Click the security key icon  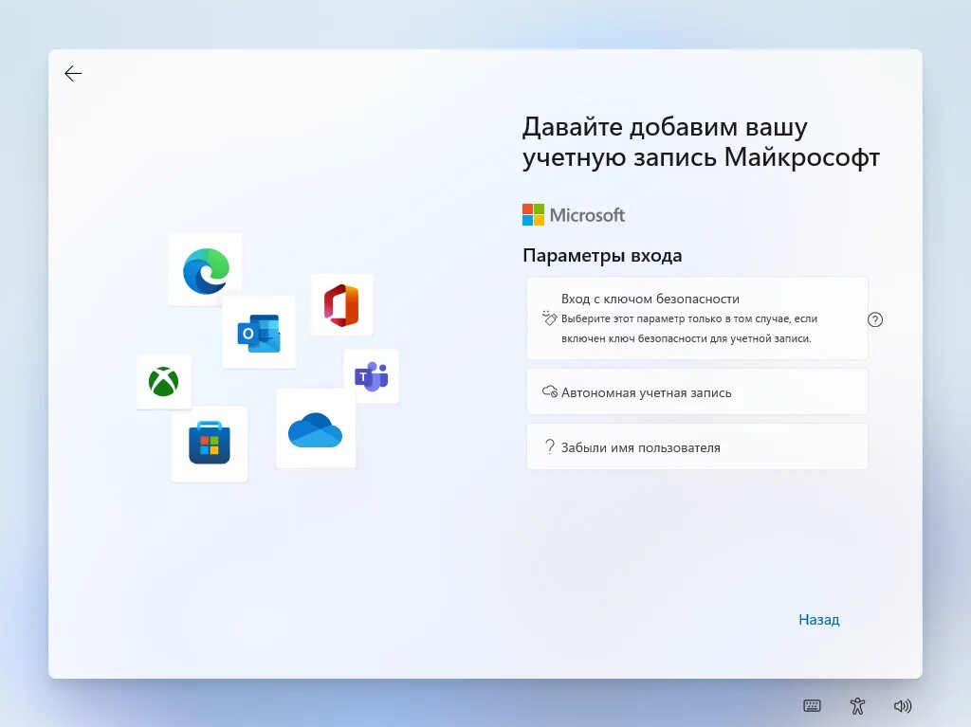[x=549, y=318]
